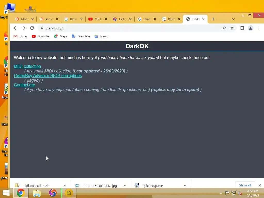
Task: Open the Chrome side panel
Action: [x=242, y=28]
